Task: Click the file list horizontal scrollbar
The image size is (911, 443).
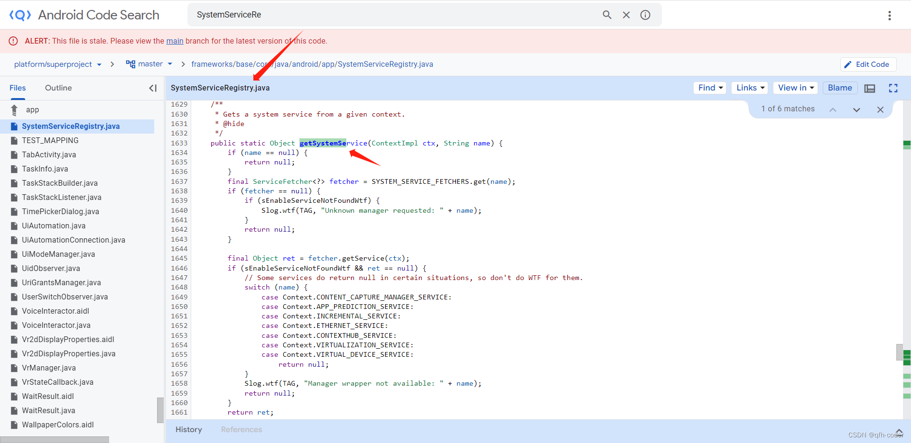Action: (x=55, y=440)
